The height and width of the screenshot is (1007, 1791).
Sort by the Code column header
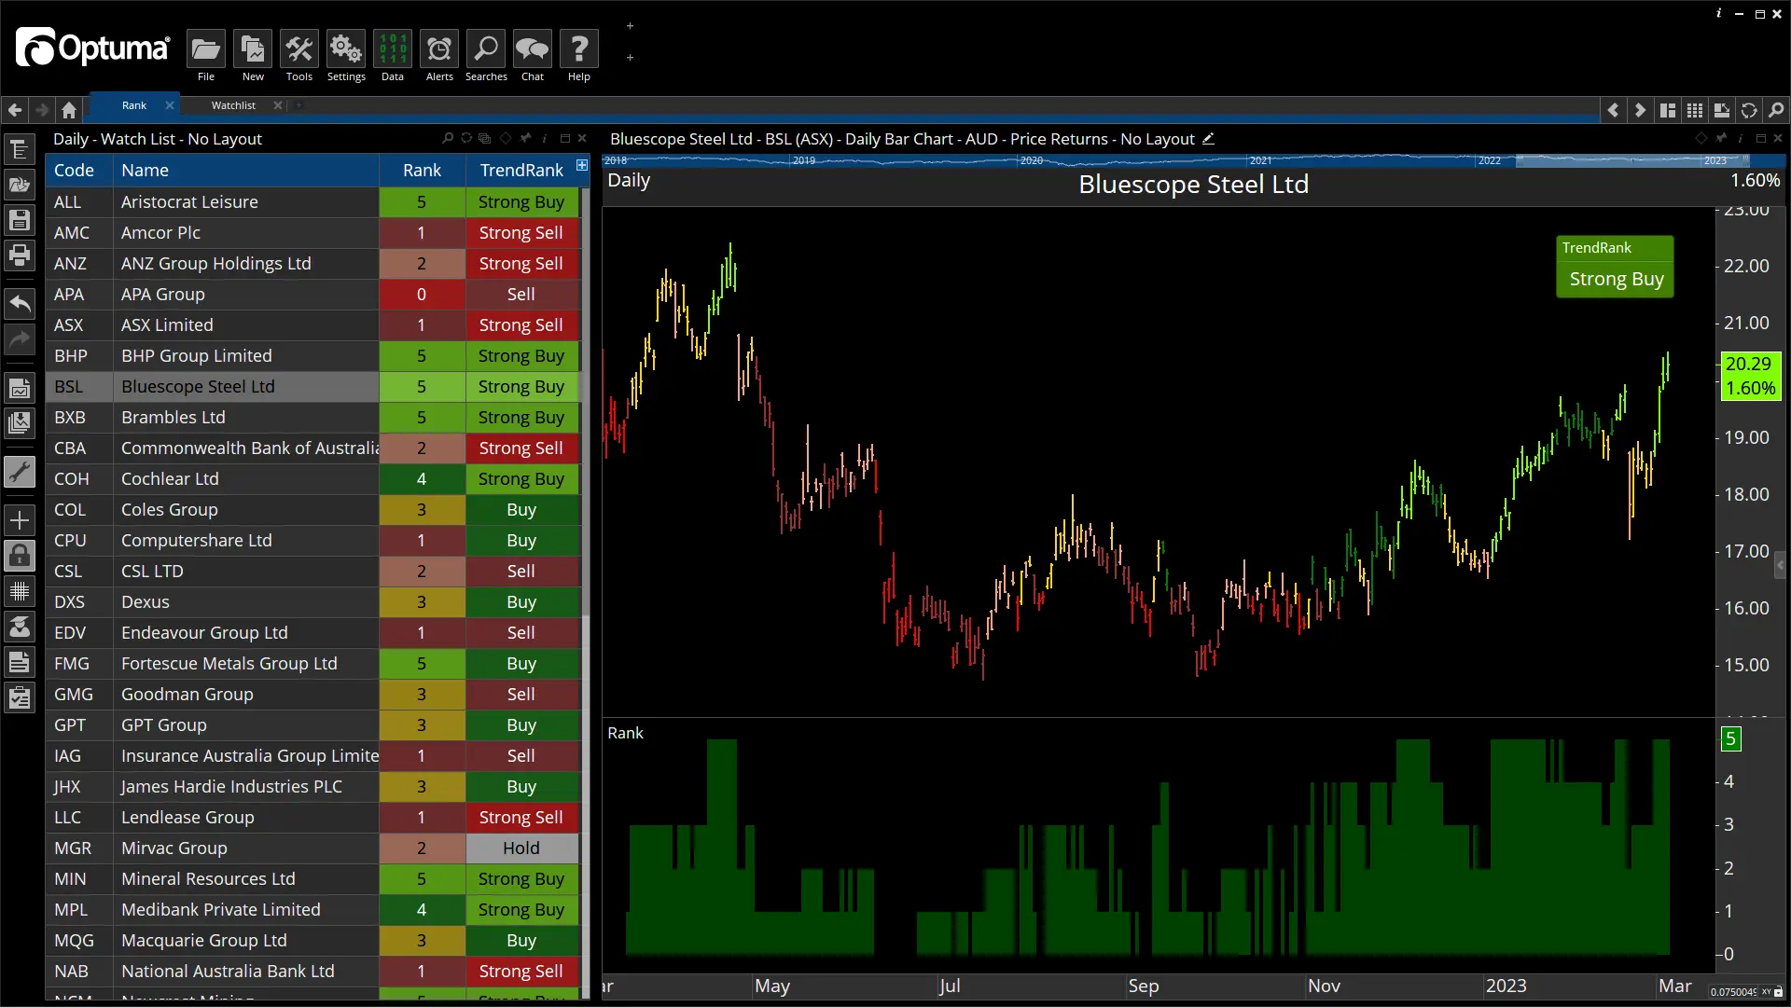point(79,170)
